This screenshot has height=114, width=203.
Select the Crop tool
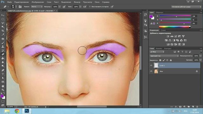(x=3, y=31)
